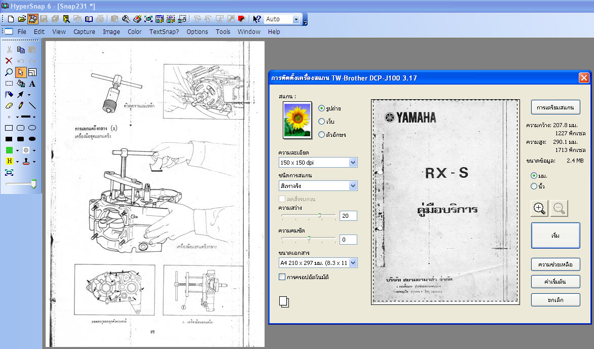Click the ความสว่าง brightness slider thumb
This screenshot has width=594, height=349.
(320, 215)
